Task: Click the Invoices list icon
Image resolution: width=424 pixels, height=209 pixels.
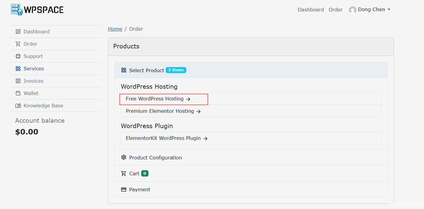Action: (x=18, y=81)
